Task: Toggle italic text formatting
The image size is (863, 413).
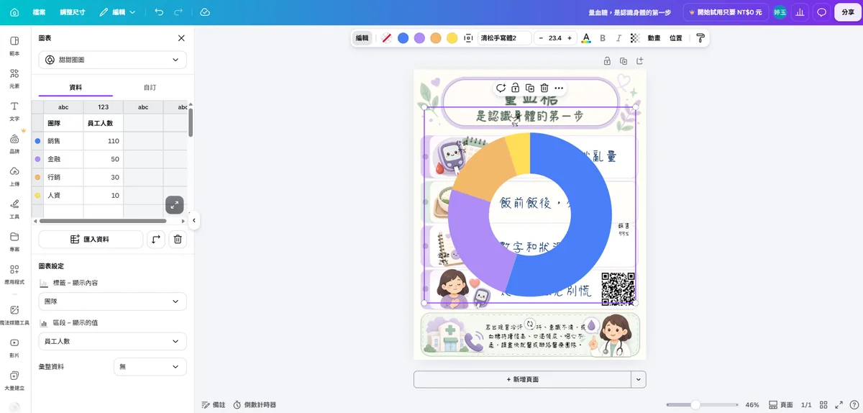Action: pyautogui.click(x=618, y=38)
